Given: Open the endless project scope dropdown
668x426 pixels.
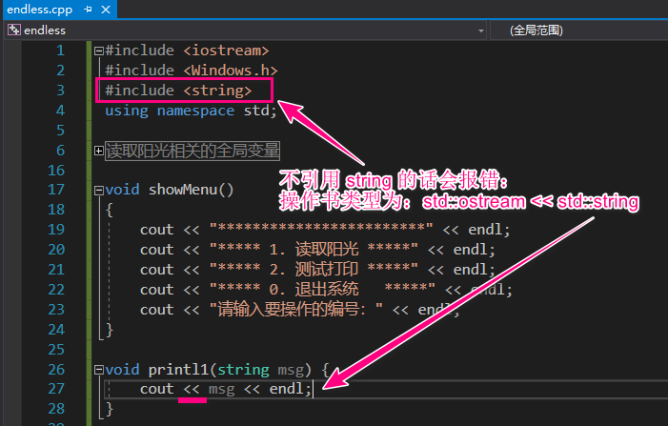Looking at the screenshot, I should pyautogui.click(x=481, y=30).
